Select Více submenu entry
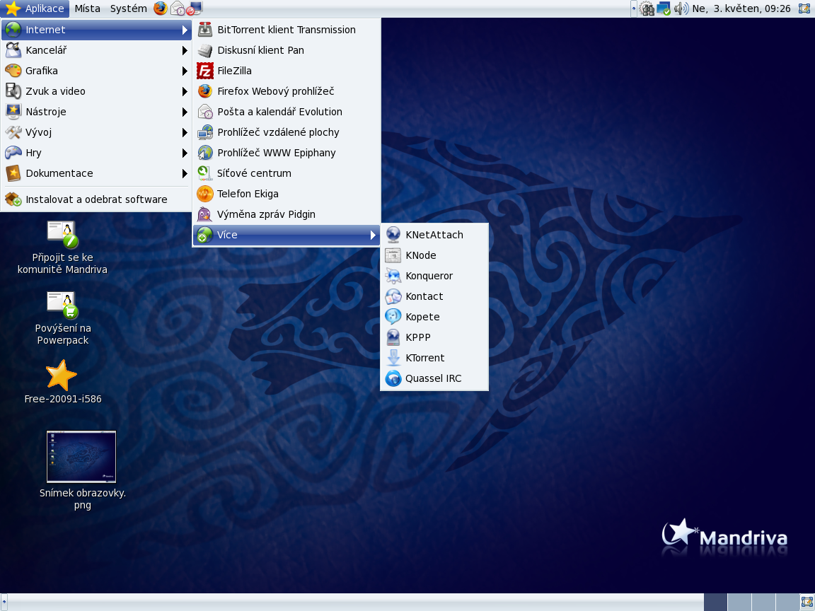Viewport: 815px width, 611px height. [287, 235]
